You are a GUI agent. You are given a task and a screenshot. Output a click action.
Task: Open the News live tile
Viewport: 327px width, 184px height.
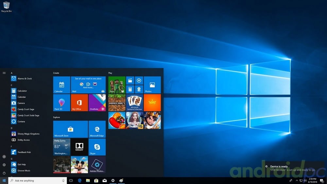tap(62, 165)
